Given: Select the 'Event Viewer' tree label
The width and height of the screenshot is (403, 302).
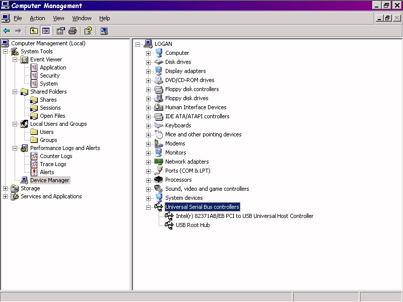Looking at the screenshot, I should tap(46, 59).
